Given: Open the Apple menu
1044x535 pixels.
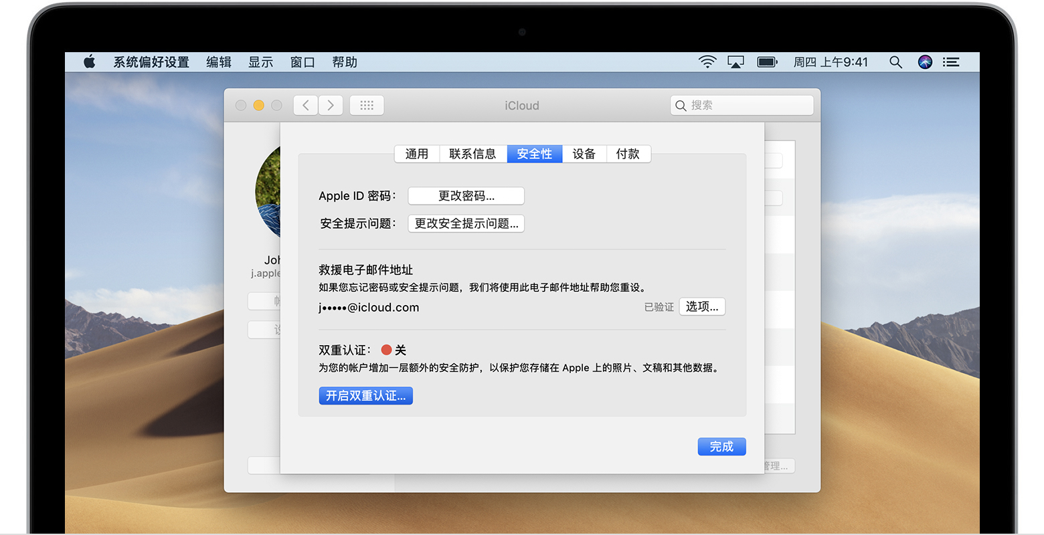Looking at the screenshot, I should pos(90,62).
